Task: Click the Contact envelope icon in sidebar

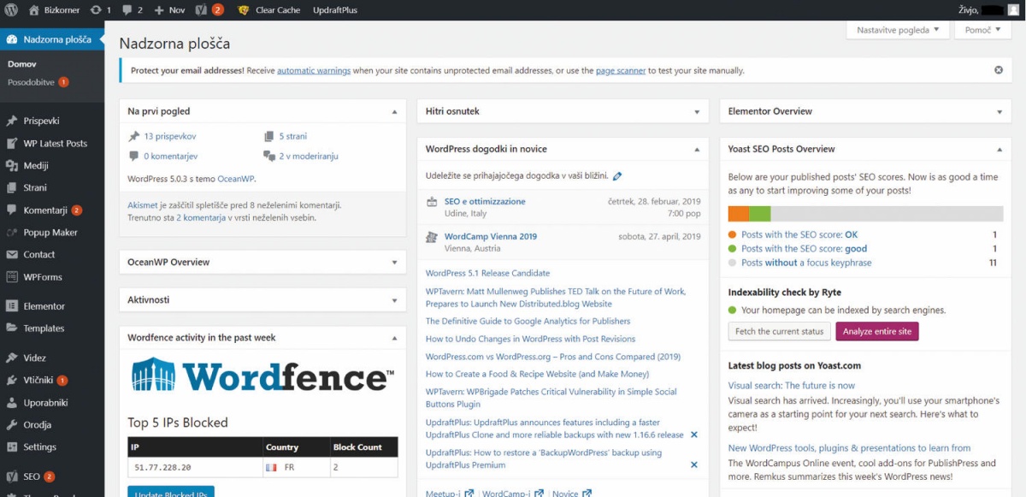Action: [11, 255]
